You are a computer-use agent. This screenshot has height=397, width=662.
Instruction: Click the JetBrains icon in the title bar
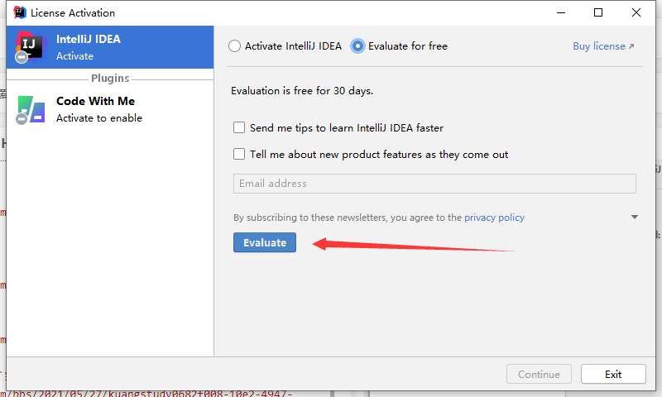[x=19, y=12]
